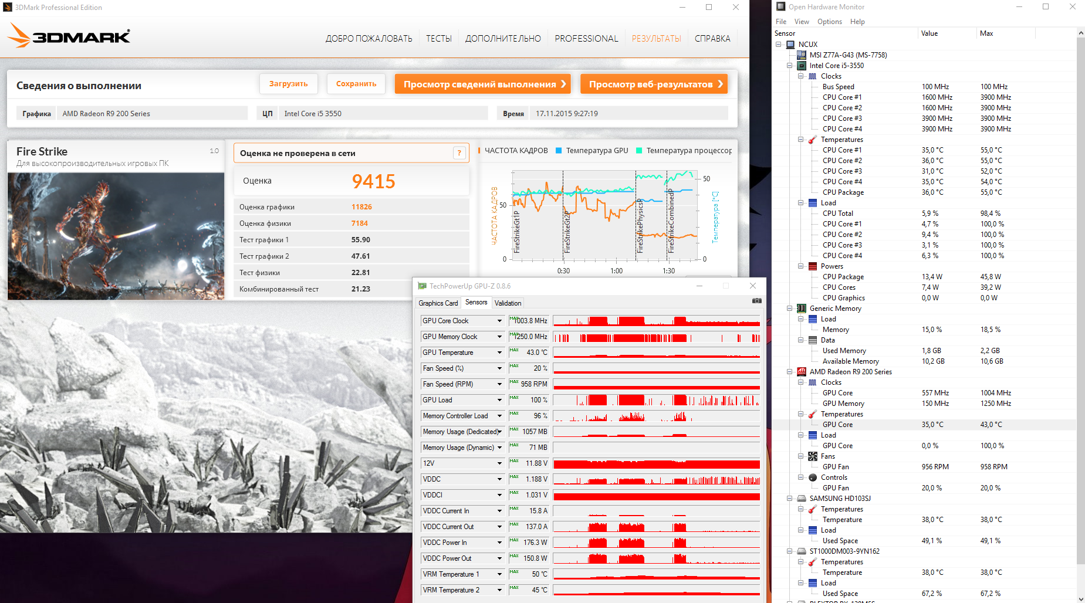Select the Validation tab in GPU-Z
The image size is (1085, 603).
click(508, 303)
